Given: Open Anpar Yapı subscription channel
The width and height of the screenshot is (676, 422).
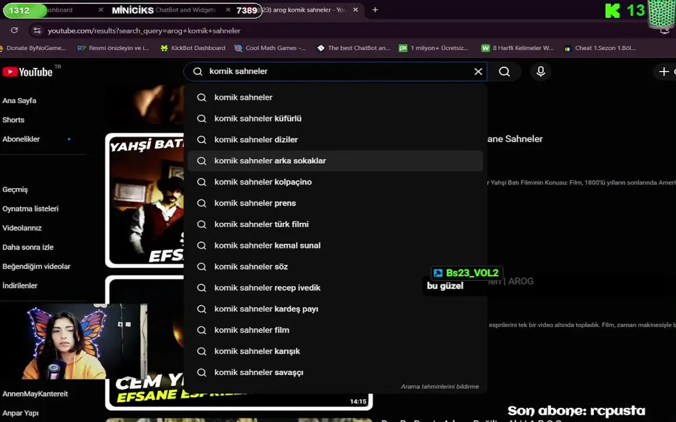Looking at the screenshot, I should (21, 413).
